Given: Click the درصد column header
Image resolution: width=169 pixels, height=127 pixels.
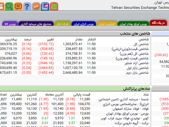Looking at the screenshot, I should click(x=28, y=40).
